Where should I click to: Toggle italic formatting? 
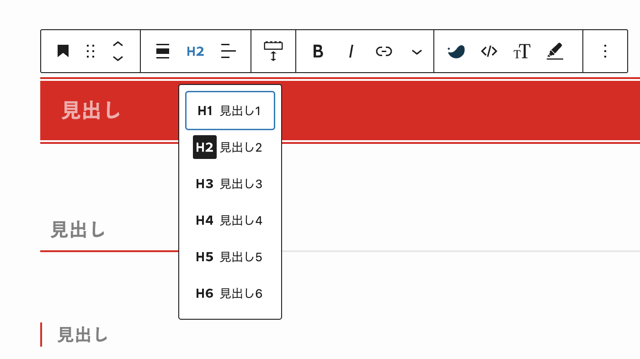click(x=351, y=52)
